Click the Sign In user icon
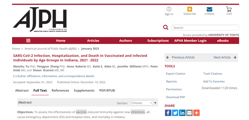This screenshot has width=249, height=120. (169, 9)
